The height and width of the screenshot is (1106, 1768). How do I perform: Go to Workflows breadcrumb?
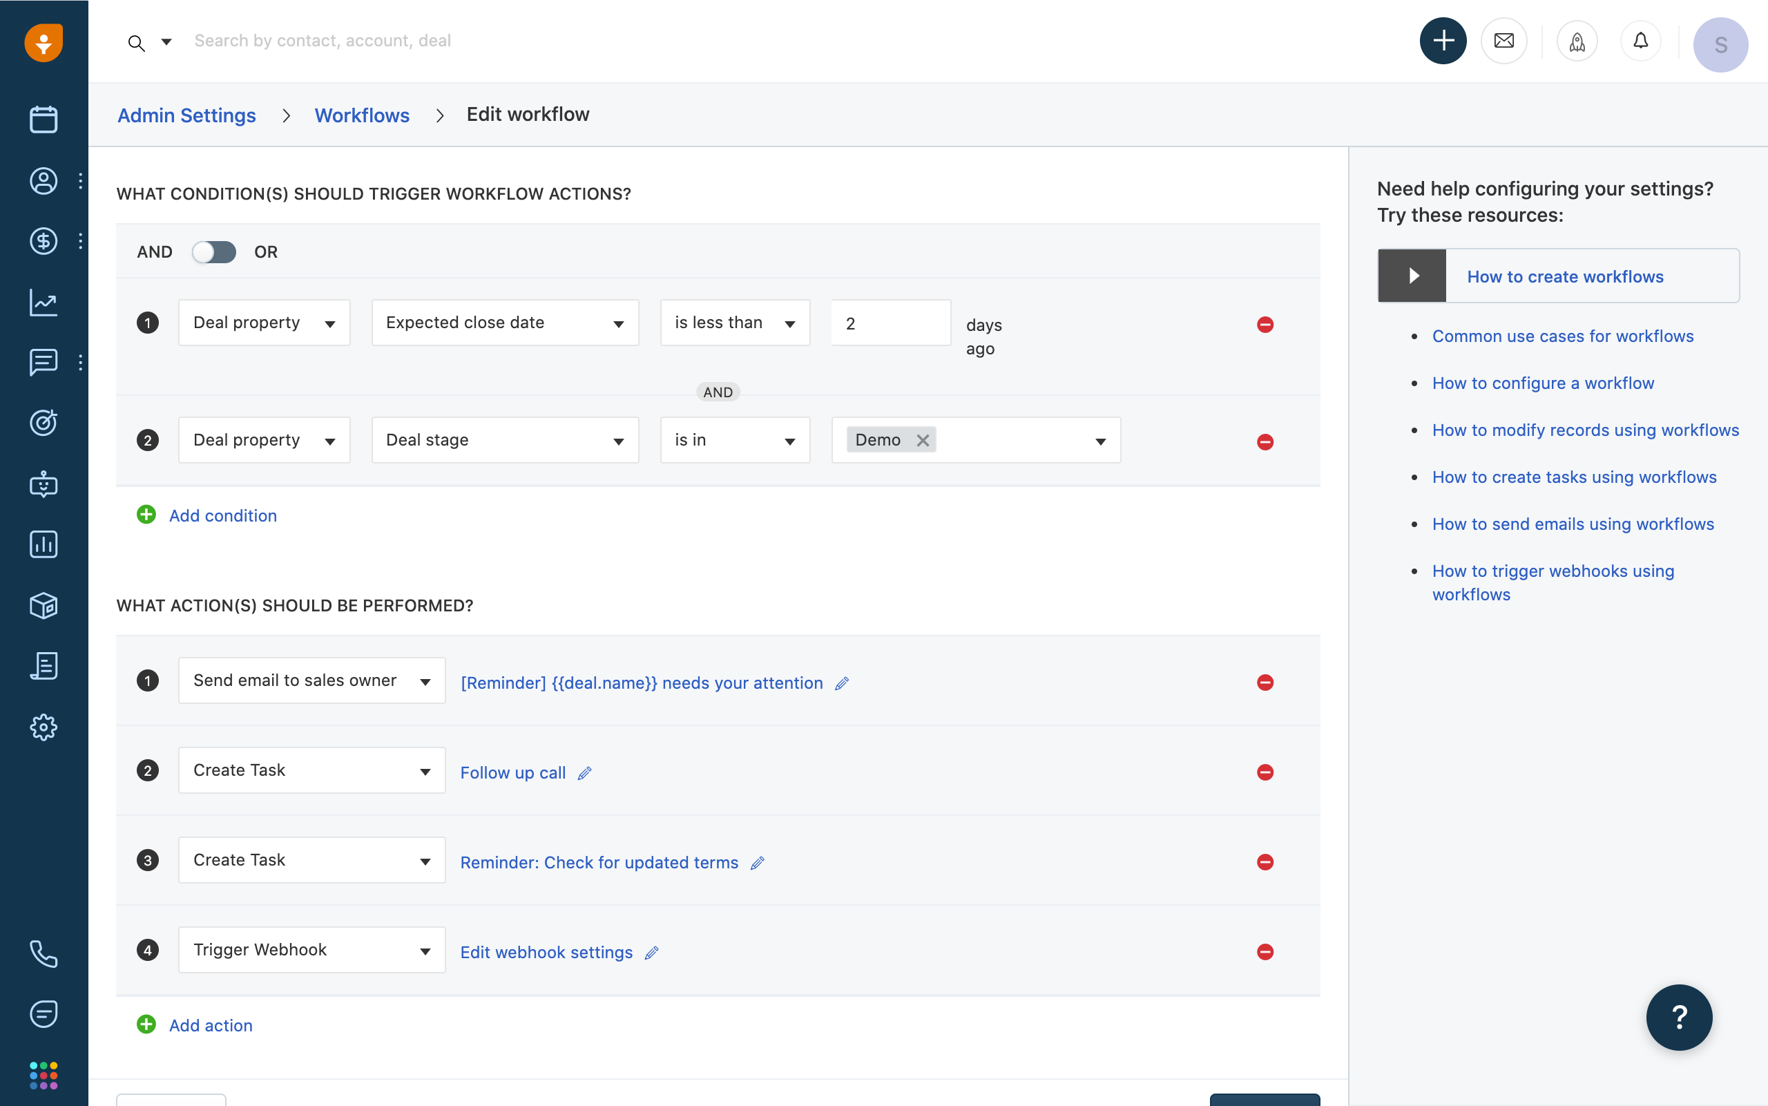(x=361, y=115)
